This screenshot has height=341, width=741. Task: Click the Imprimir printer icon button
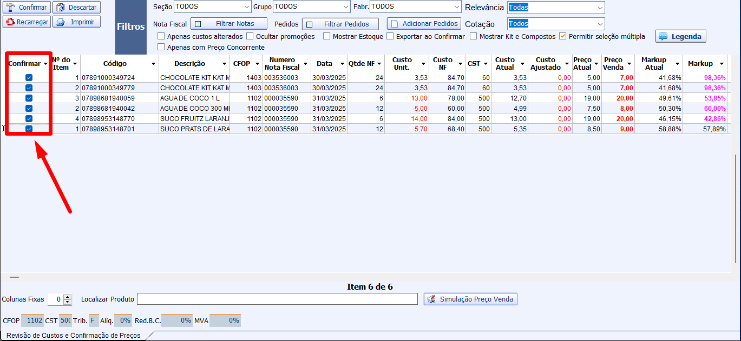(x=76, y=22)
